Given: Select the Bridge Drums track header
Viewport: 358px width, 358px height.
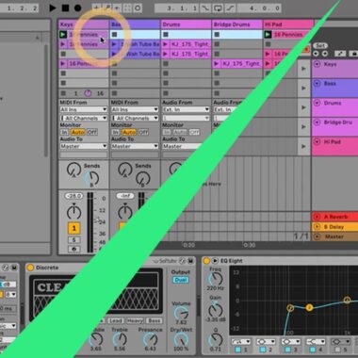Looking at the screenshot, I should pos(237,24).
